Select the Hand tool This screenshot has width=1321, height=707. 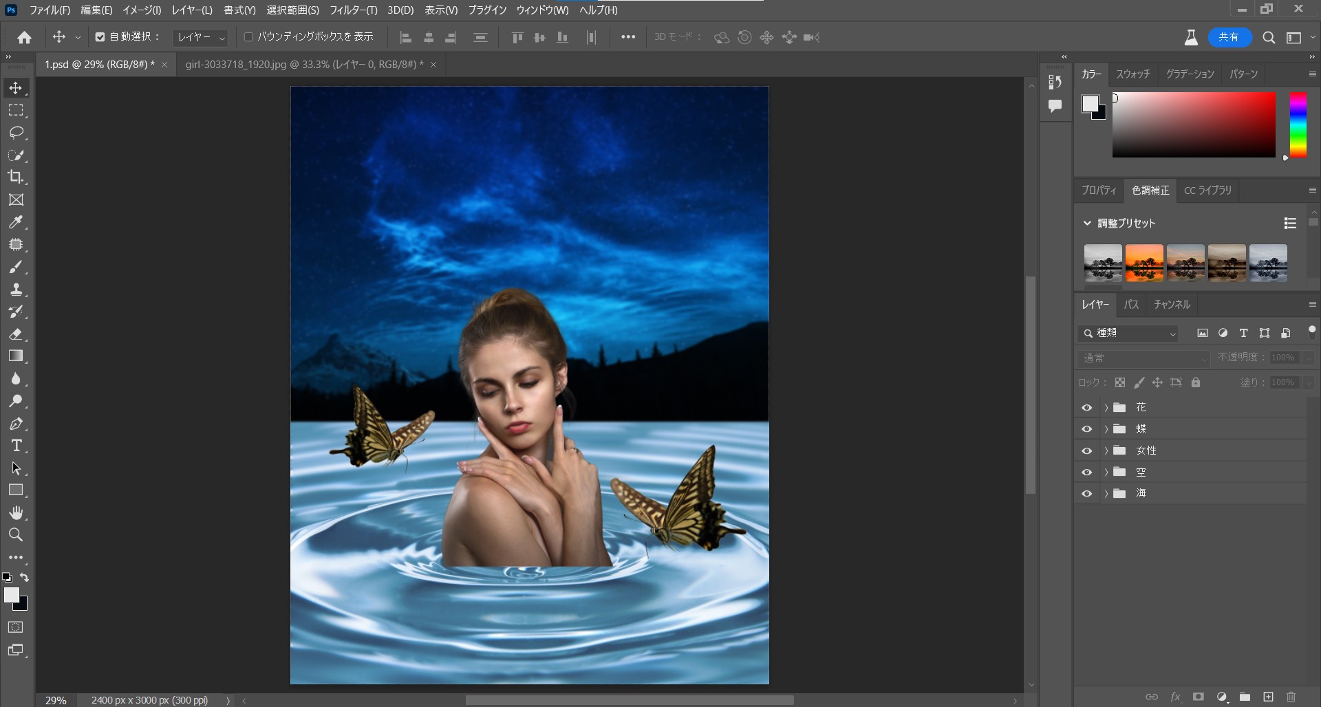[x=16, y=512]
